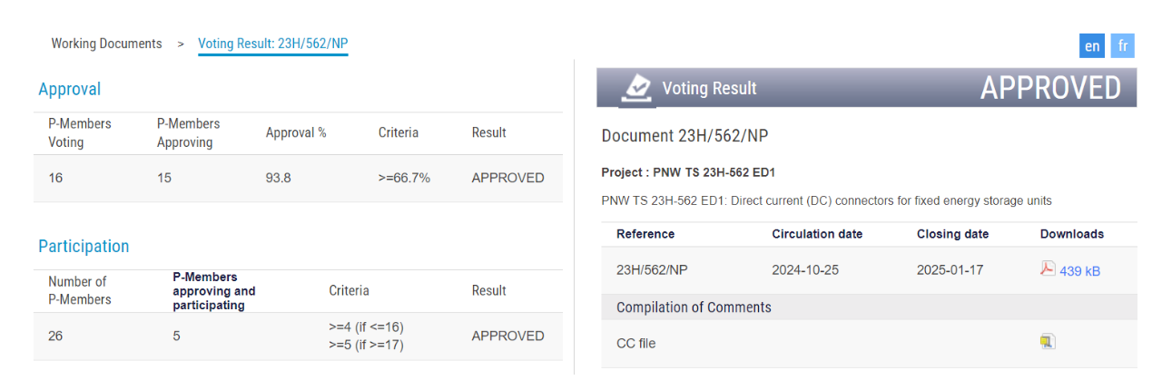Click the Project : PNW TS 23H-562 ED1 label
1162x390 pixels.
[x=688, y=172]
